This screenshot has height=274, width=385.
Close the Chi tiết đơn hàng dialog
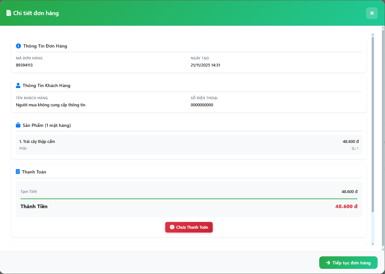(372, 13)
